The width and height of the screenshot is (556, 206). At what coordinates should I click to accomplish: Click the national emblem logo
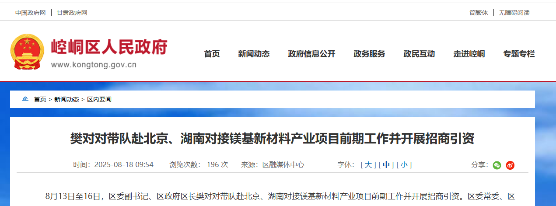pos(27,52)
